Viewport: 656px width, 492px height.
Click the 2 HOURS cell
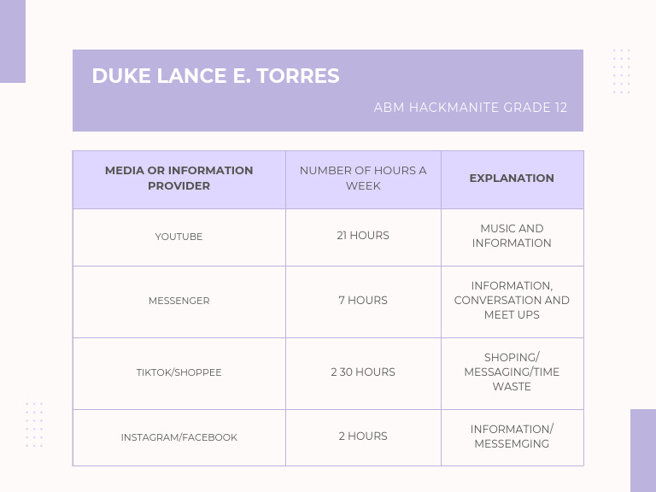click(363, 436)
